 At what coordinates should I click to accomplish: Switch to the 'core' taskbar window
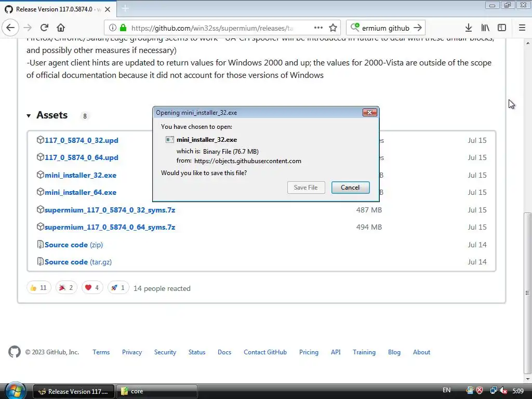157,391
